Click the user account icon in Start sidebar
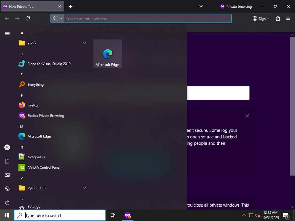Screen dimensions: 295x221 coord(7,147)
